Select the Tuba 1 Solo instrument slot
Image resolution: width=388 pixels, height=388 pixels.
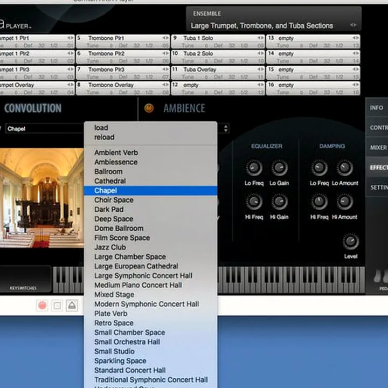click(218, 41)
